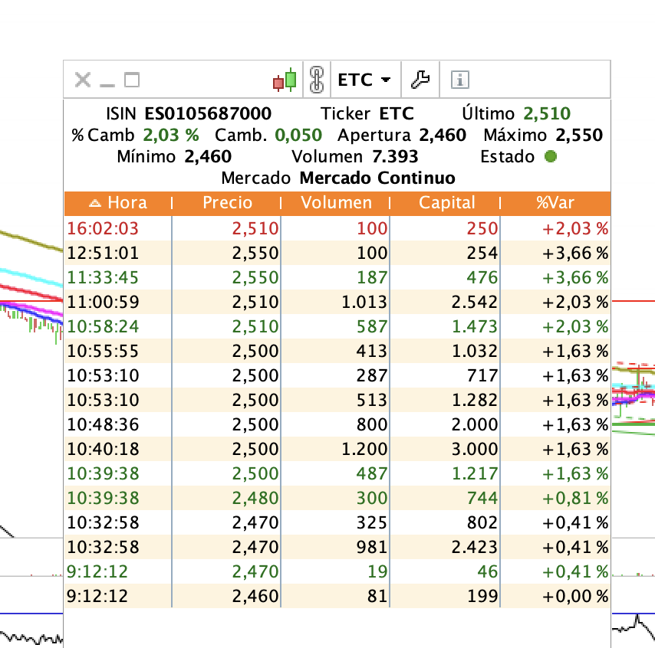Open the wrench settings tool
The width and height of the screenshot is (655, 648).
tap(420, 79)
